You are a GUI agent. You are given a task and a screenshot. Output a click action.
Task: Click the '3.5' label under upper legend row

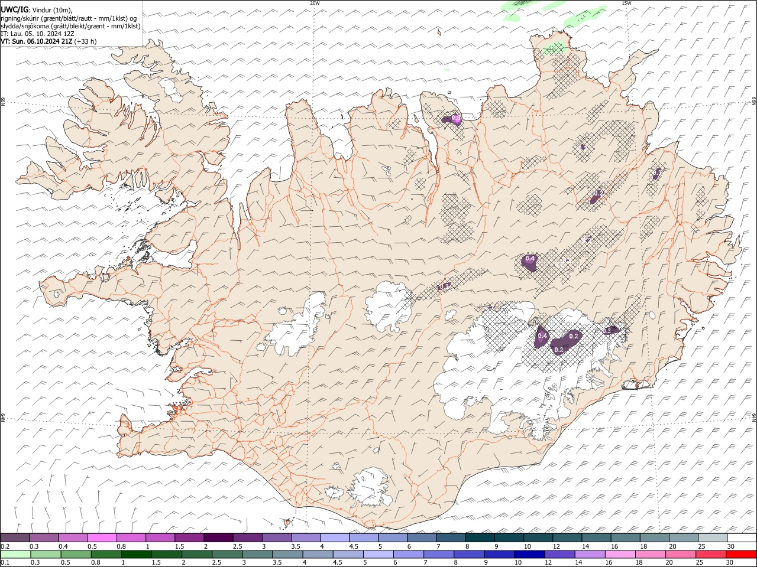pyautogui.click(x=296, y=546)
